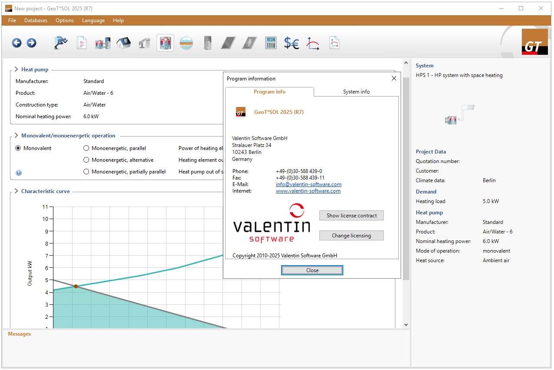This screenshot has height=370, width=554.
Task: Select the Monovalent radio button
Action: click(x=18, y=148)
